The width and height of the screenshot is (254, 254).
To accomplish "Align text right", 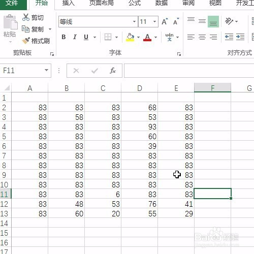I will click(x=213, y=37).
